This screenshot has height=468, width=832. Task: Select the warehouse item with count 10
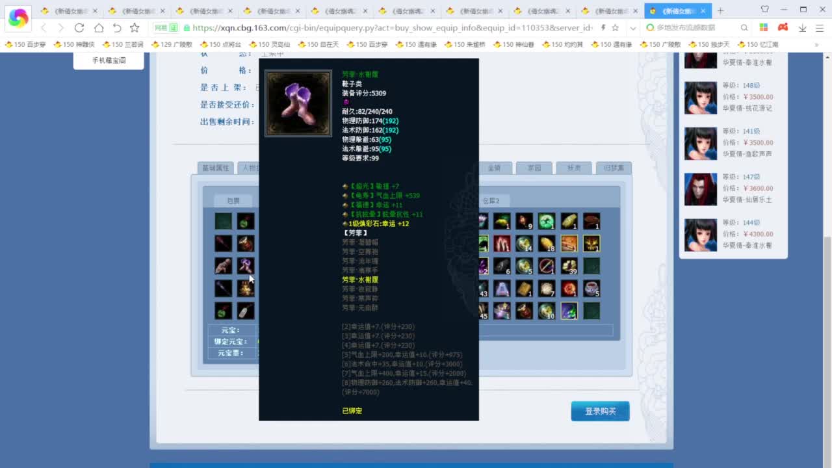547,311
